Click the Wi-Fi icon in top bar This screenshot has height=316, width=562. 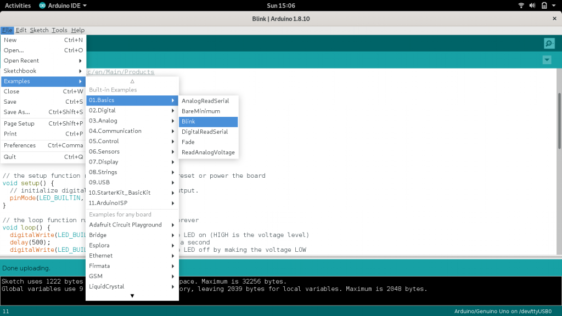(x=521, y=5)
